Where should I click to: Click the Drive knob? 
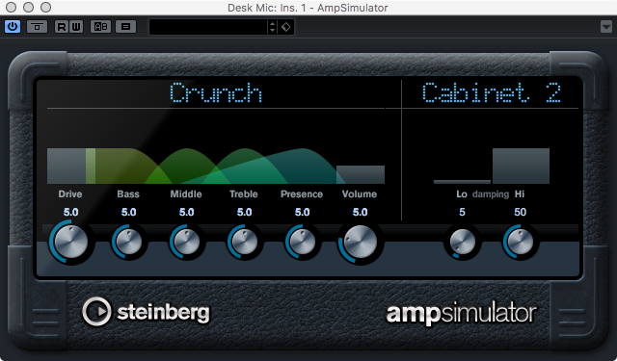coord(70,242)
